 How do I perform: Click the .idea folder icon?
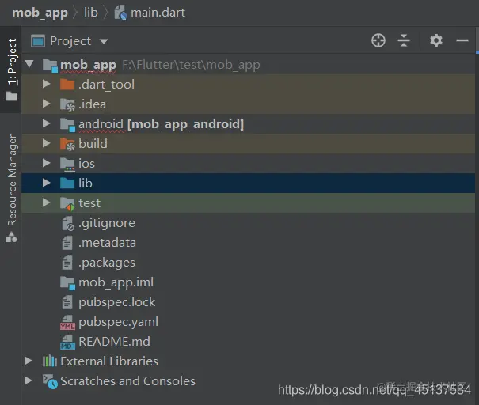coord(67,104)
